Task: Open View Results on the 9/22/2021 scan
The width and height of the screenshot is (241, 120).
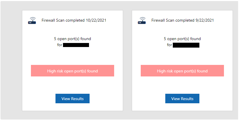Action: pos(182,99)
